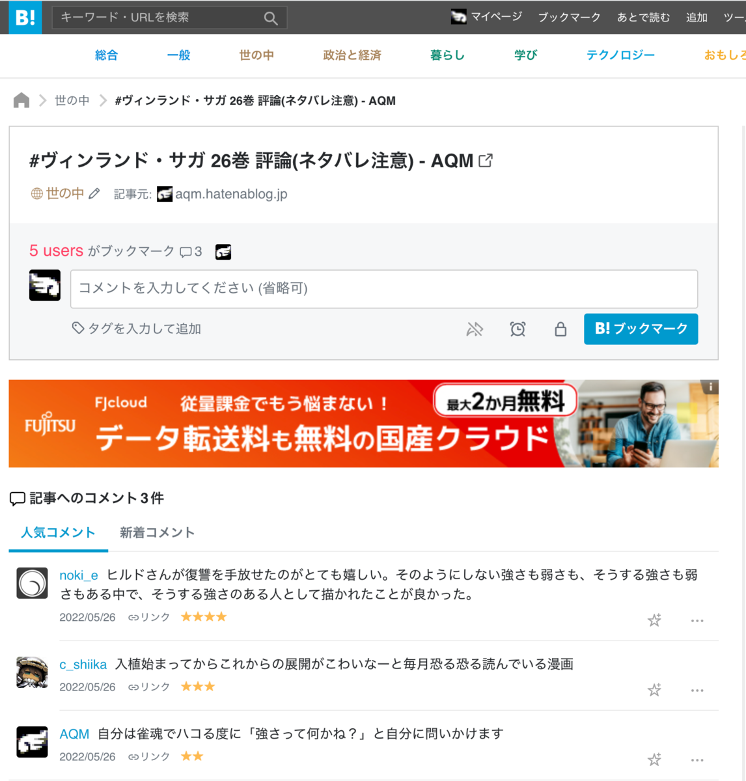The image size is (746, 781).
Task: Select 学び category tab
Action: (525, 55)
